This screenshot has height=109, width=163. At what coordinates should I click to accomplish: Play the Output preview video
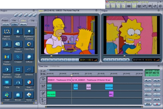click(105, 60)
